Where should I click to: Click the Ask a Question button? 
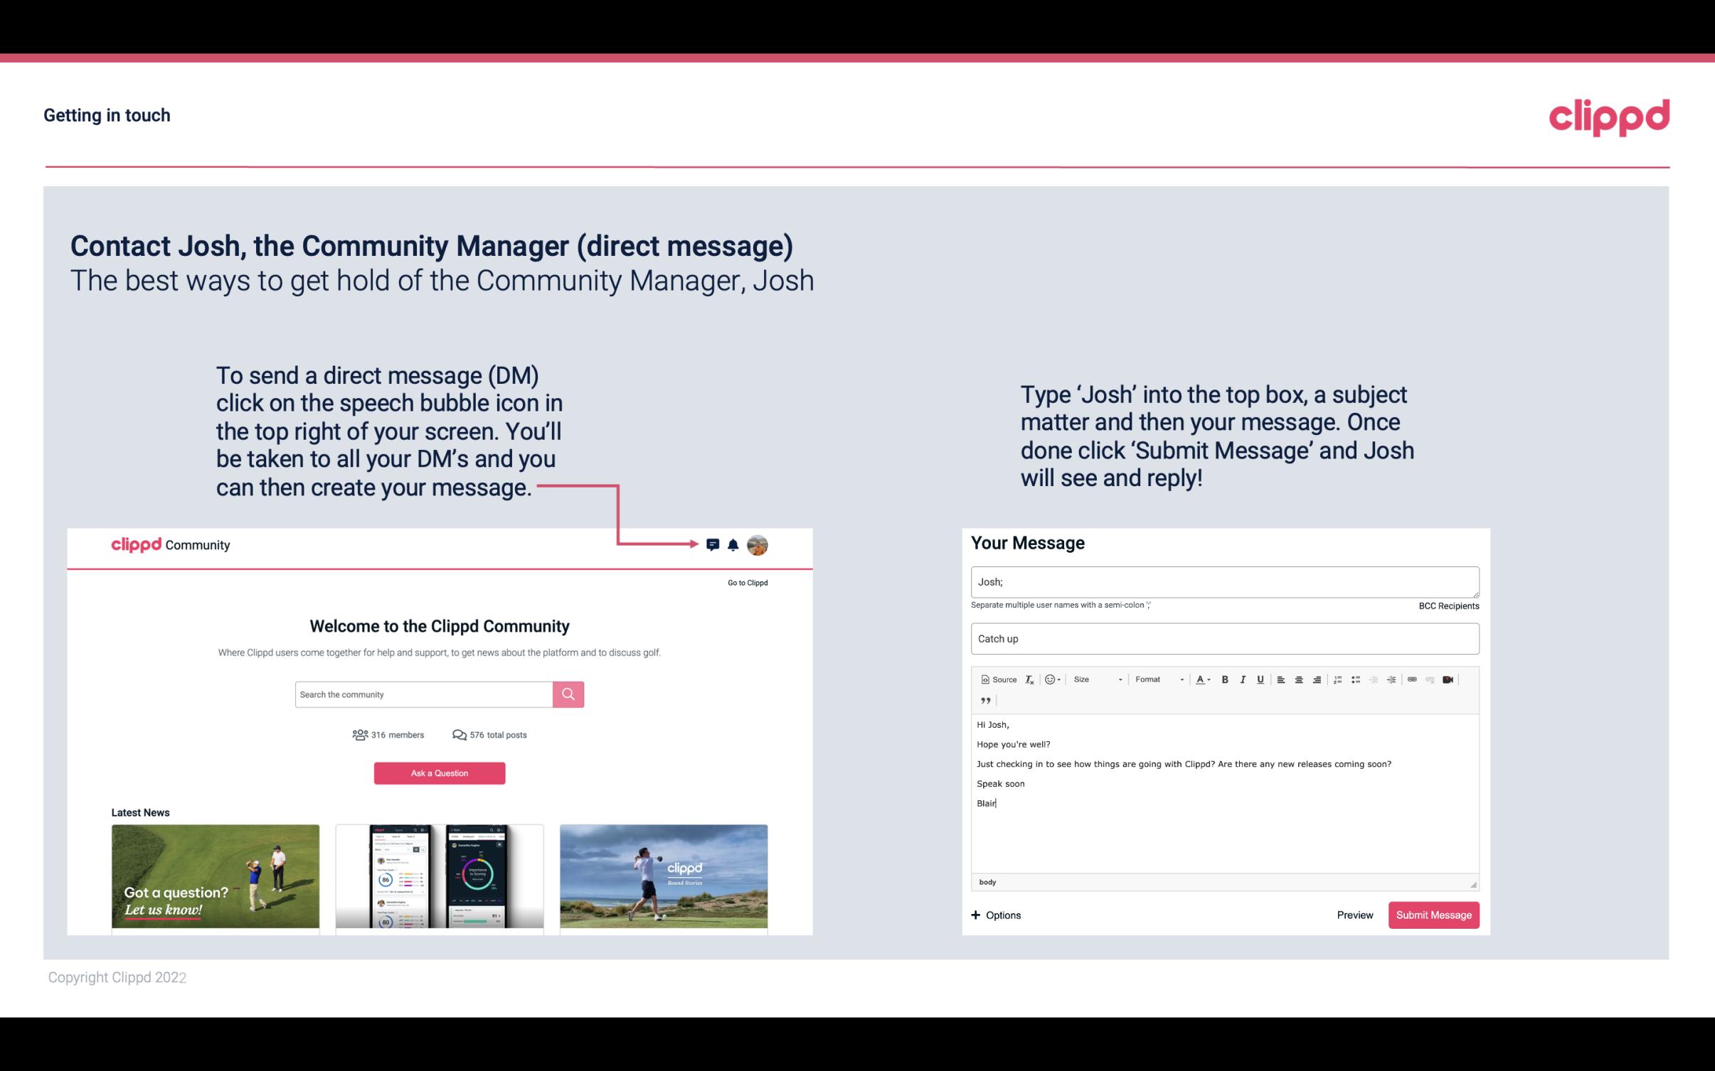tap(440, 771)
